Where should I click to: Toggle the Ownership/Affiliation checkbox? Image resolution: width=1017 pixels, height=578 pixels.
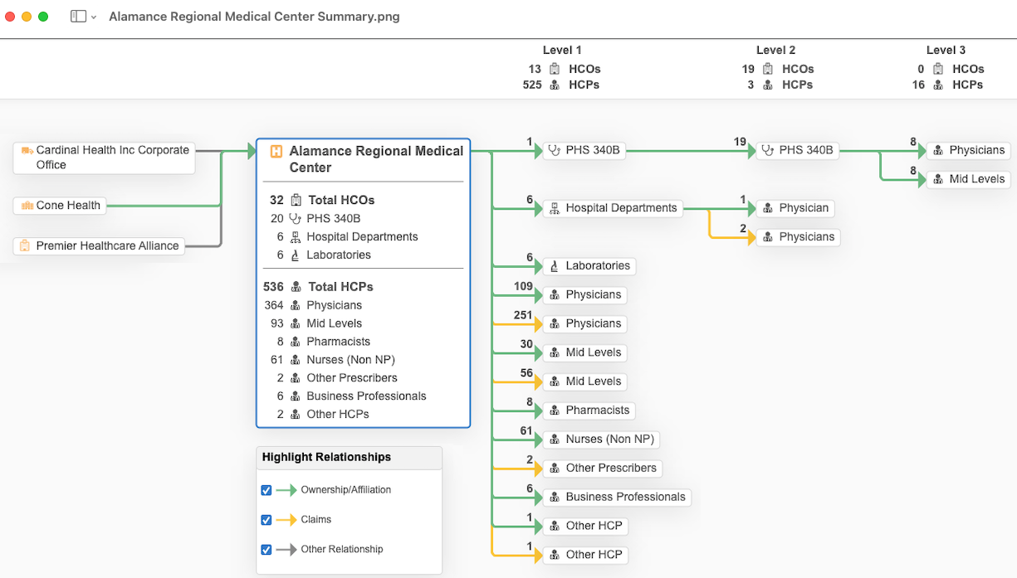tap(266, 490)
